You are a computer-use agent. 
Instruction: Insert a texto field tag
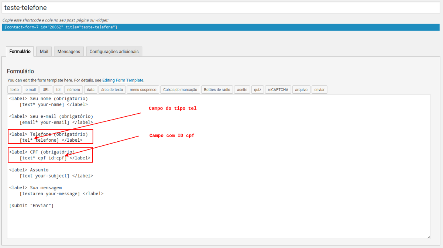point(14,89)
